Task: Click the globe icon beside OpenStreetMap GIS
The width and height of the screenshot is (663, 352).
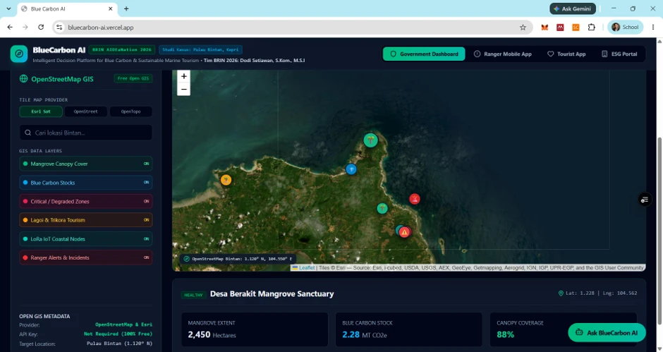Action: coord(24,79)
